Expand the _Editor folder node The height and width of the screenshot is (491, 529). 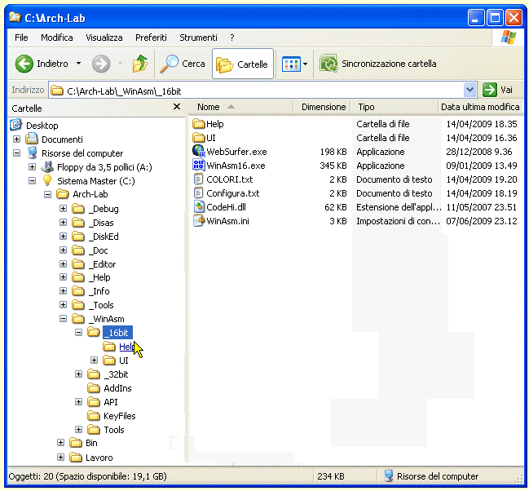click(63, 263)
